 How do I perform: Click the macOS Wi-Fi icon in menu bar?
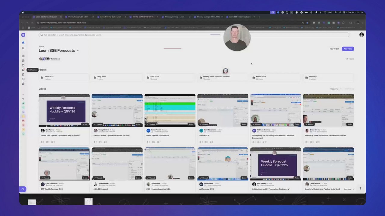coord(335,12)
